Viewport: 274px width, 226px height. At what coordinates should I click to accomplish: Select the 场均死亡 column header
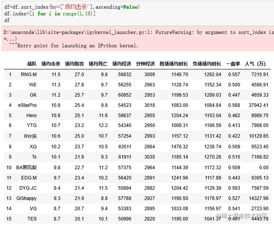point(98,64)
